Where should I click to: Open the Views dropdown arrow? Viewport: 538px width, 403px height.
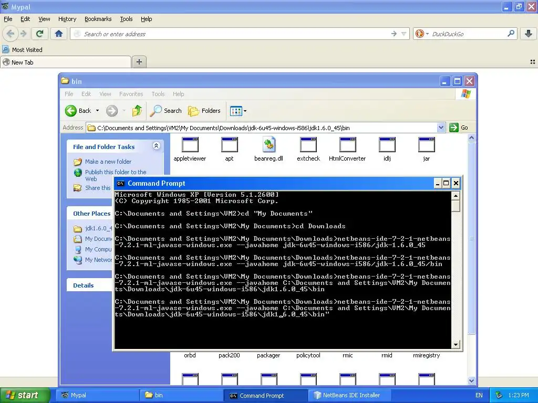pyautogui.click(x=245, y=111)
